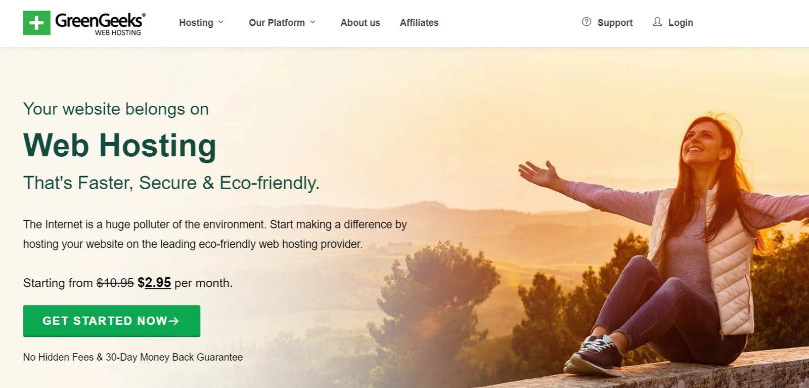The width and height of the screenshot is (809, 388).
Task: Click the arrow in Get Started button
Action: point(173,321)
